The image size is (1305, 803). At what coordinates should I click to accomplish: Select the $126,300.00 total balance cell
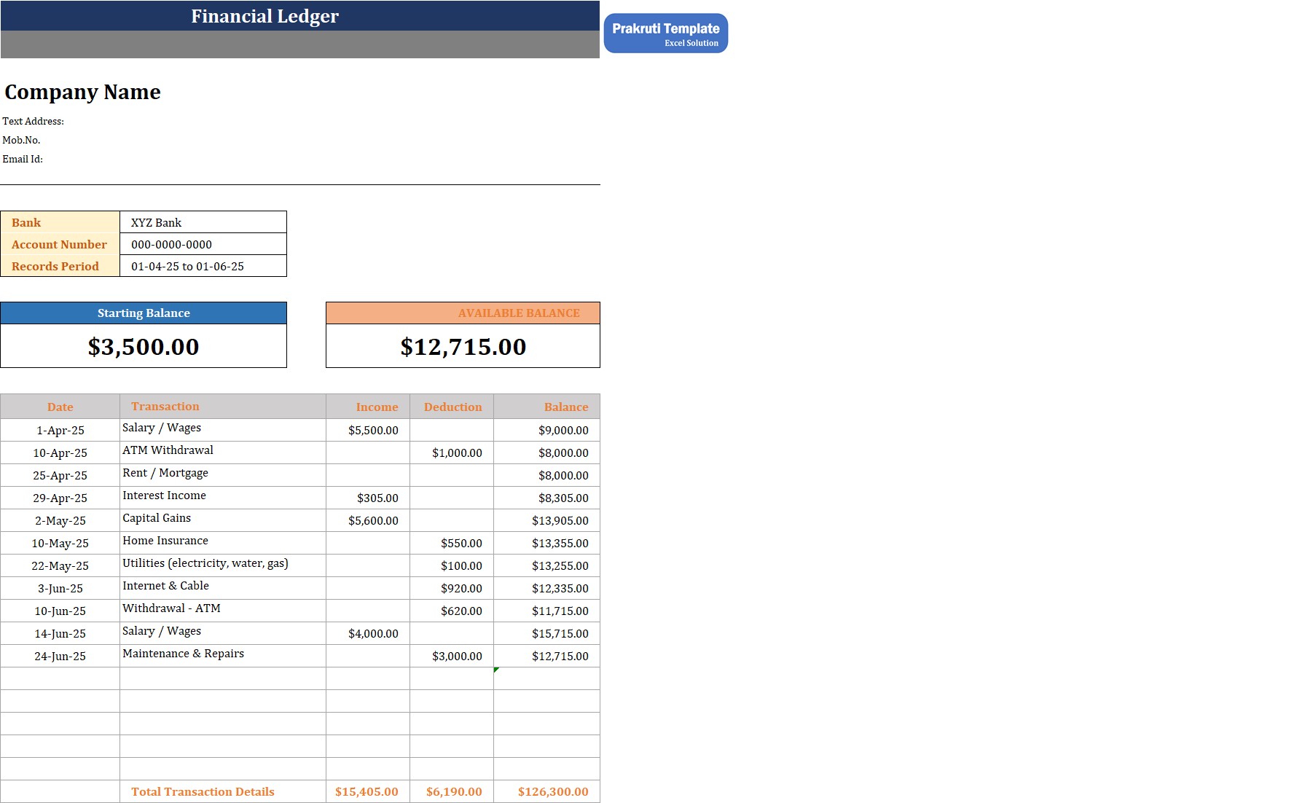click(x=546, y=791)
